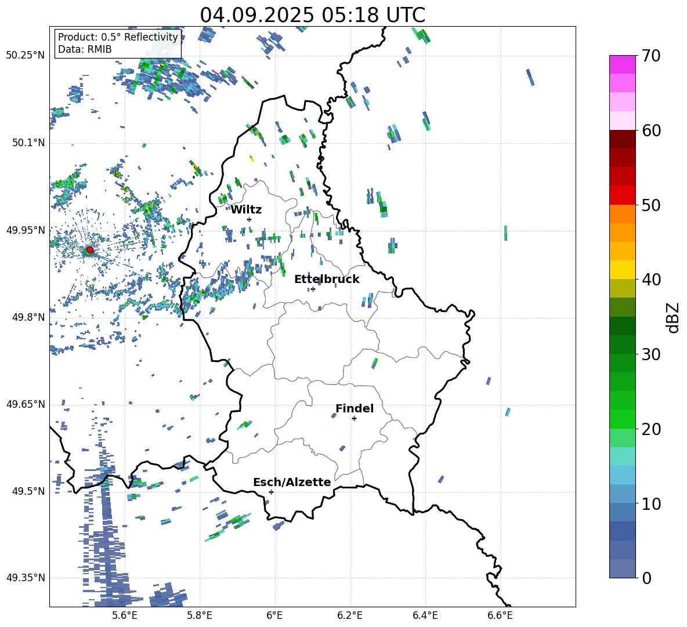Screen dimensions: 687x627
Task: Click the 6.2°E longitude label
Action: click(x=350, y=615)
